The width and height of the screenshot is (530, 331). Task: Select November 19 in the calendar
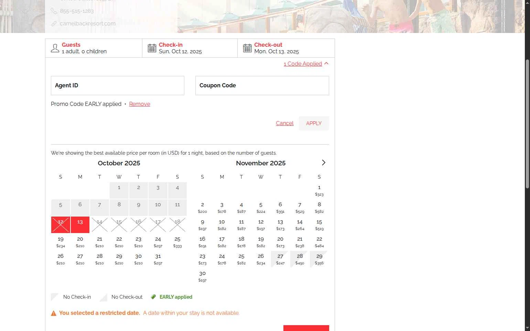[261, 242]
